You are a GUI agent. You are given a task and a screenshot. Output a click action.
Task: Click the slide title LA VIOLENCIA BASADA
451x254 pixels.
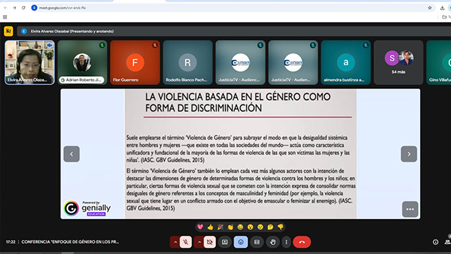point(238,102)
